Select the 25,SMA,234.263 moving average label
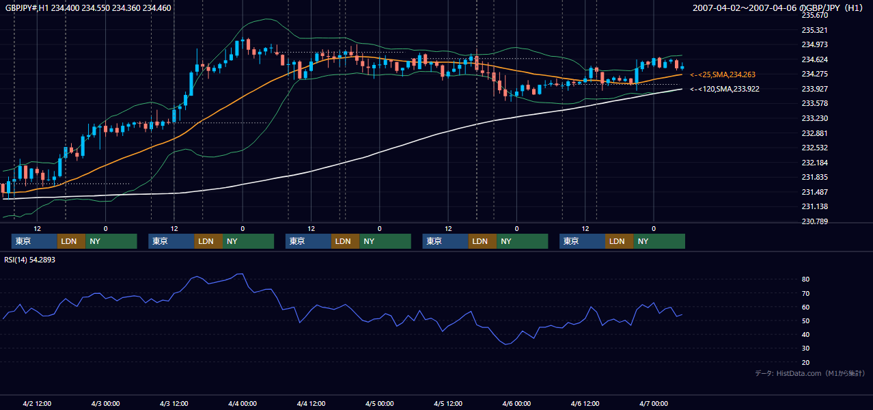 [723, 74]
